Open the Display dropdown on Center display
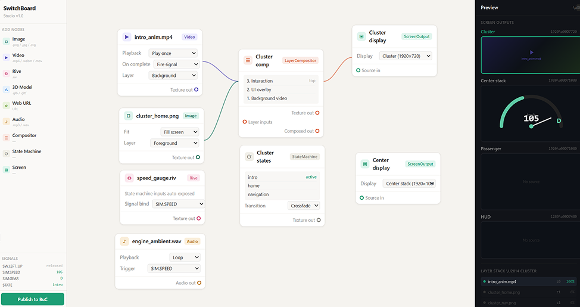This screenshot has width=580, height=307. click(x=409, y=184)
